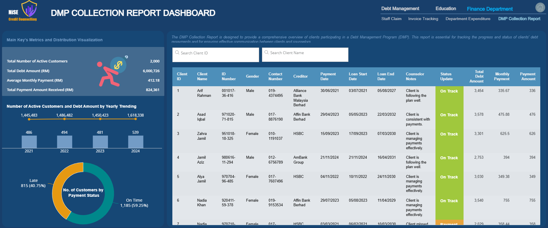Open the Invoice Tracking page
The height and width of the screenshot is (228, 548).
(423, 19)
